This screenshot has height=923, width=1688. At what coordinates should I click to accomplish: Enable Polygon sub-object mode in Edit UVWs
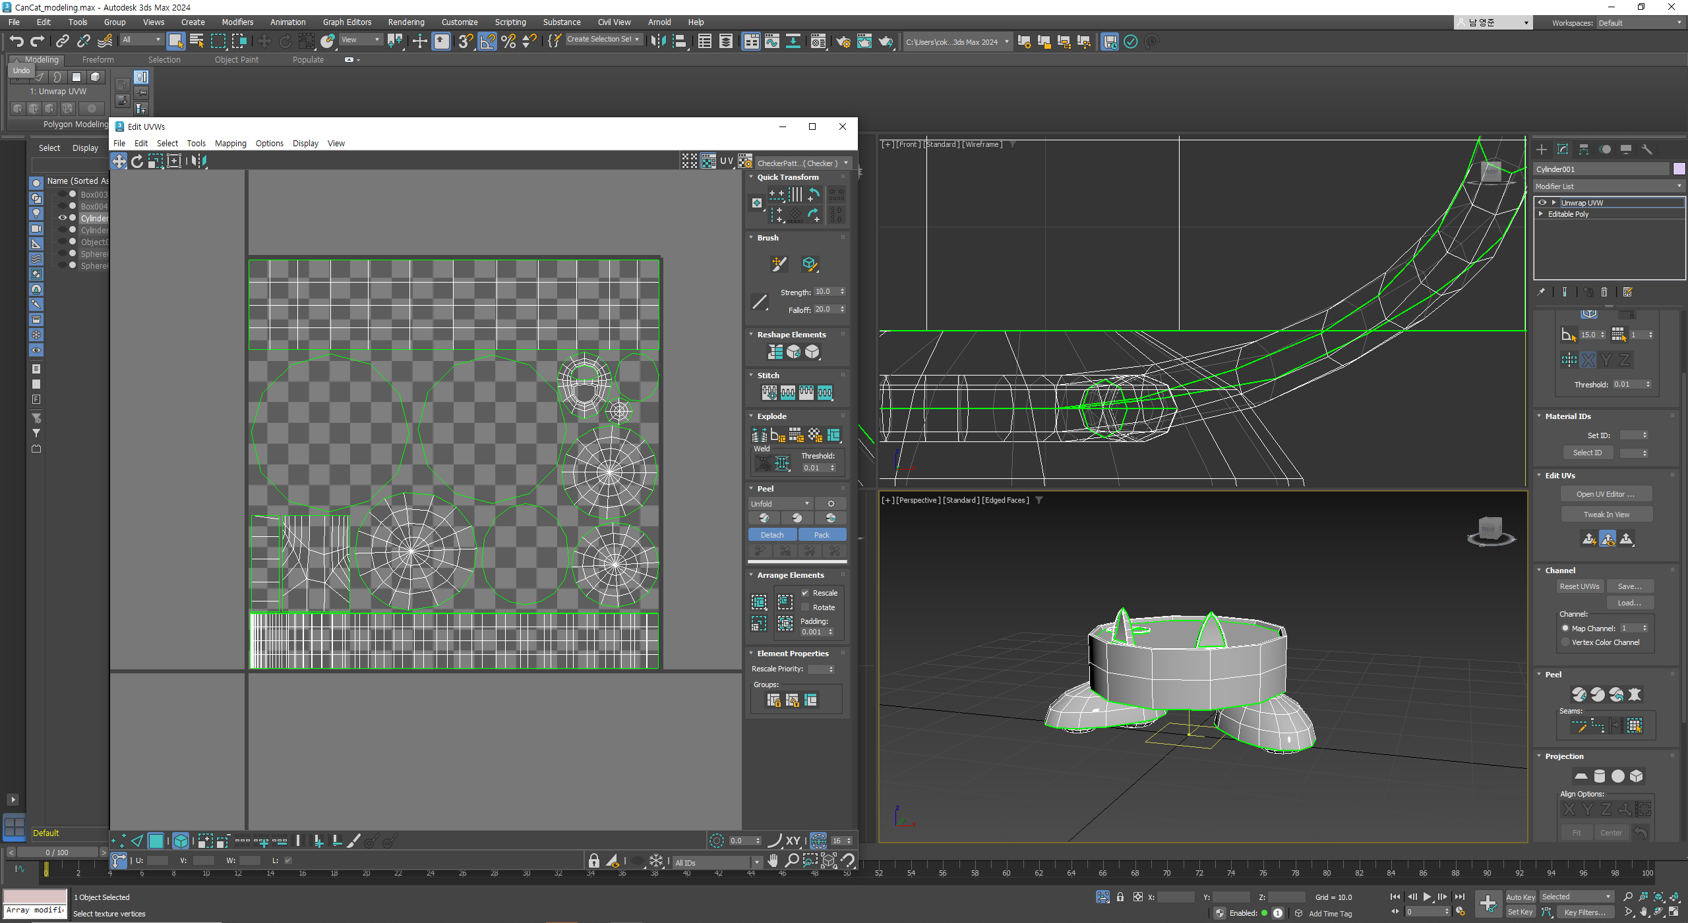pyautogui.click(x=156, y=841)
